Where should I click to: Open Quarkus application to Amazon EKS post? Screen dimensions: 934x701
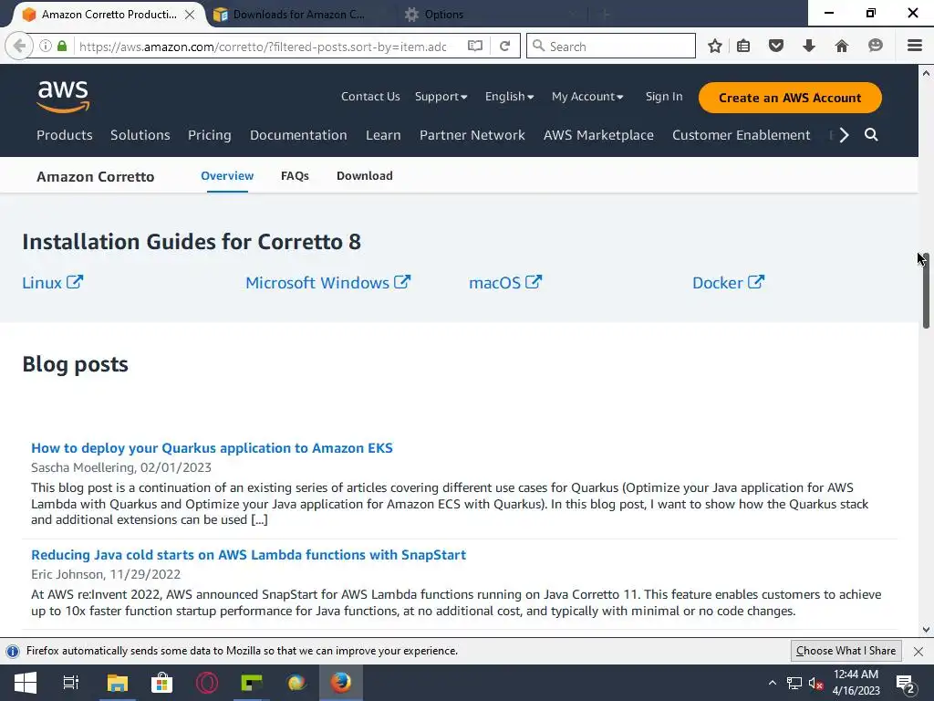coord(212,448)
